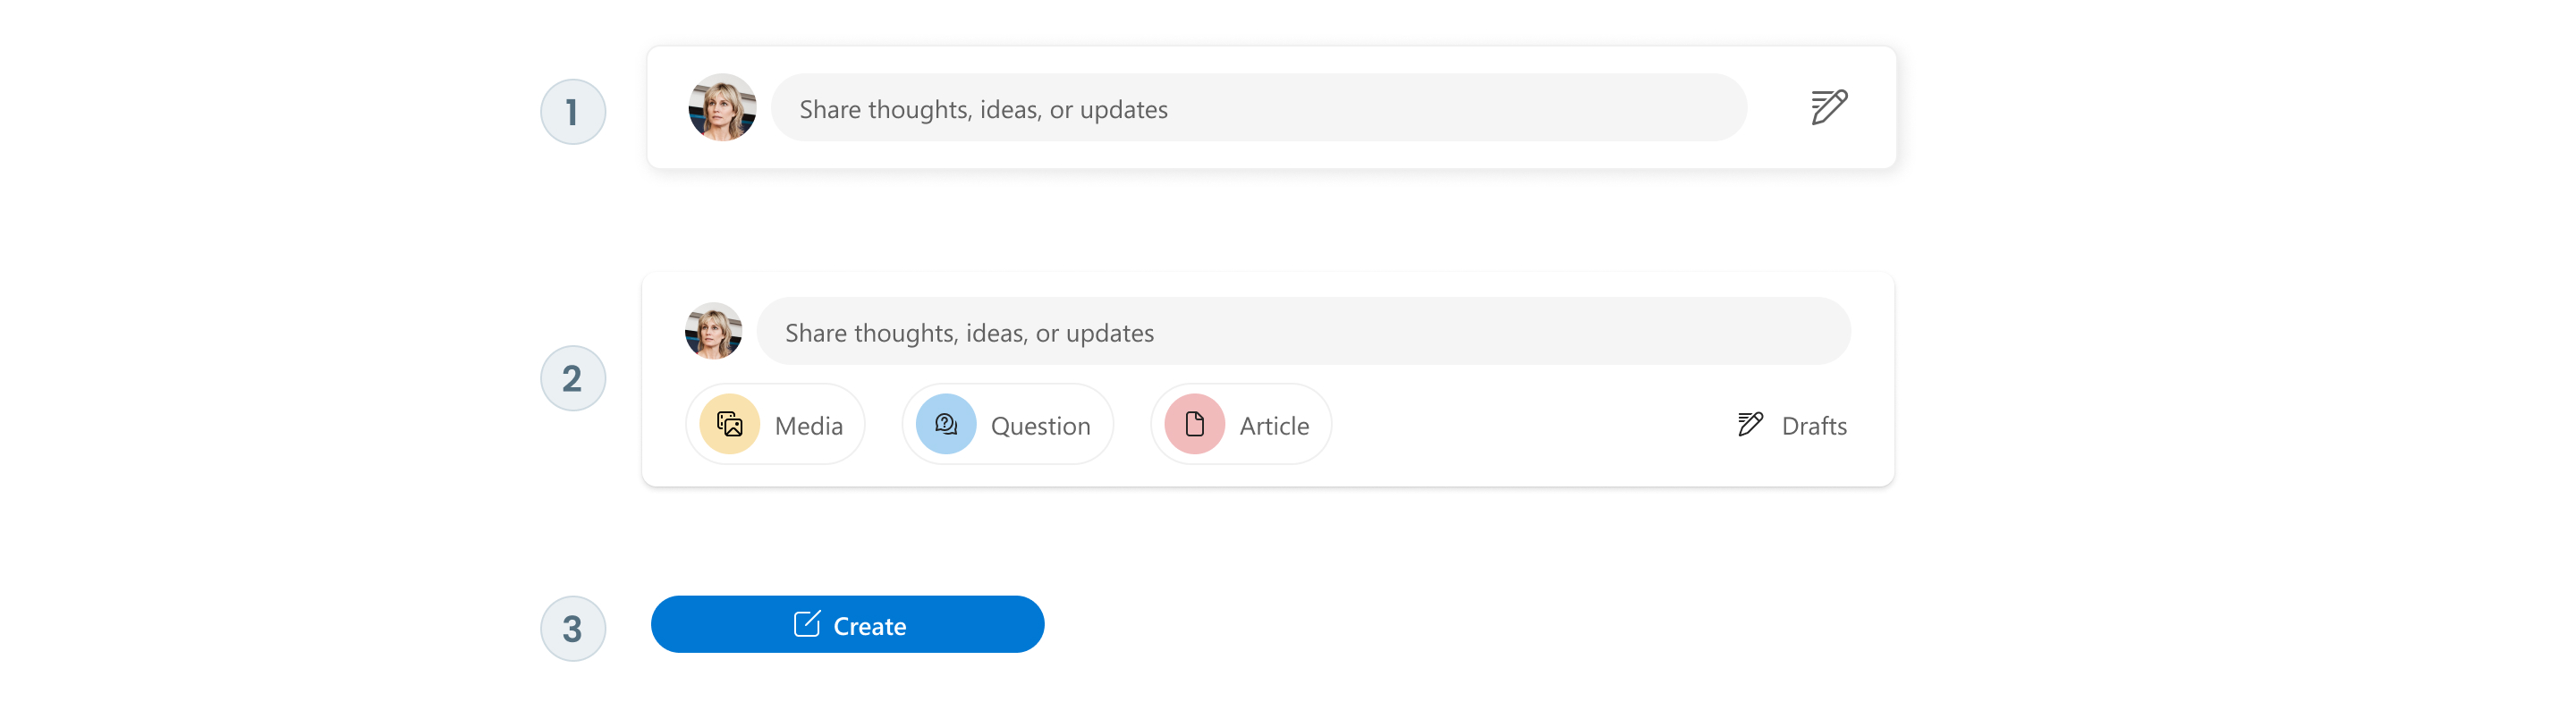2576x719 pixels.
Task: Click the pencil icon beside Drafts label
Action: click(x=1750, y=424)
